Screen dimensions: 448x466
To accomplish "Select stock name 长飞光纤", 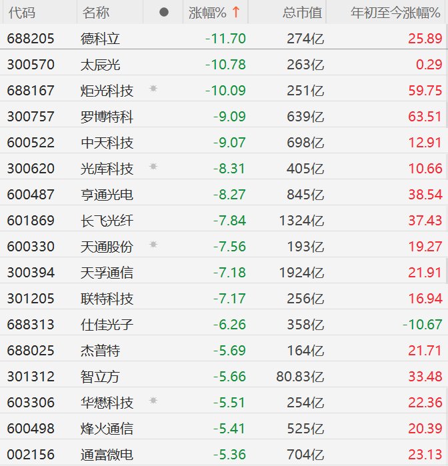I will click(107, 221).
